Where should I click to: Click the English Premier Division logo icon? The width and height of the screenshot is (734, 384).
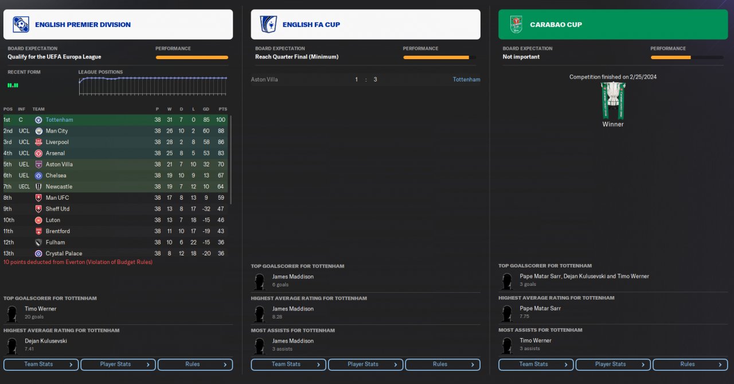(21, 24)
